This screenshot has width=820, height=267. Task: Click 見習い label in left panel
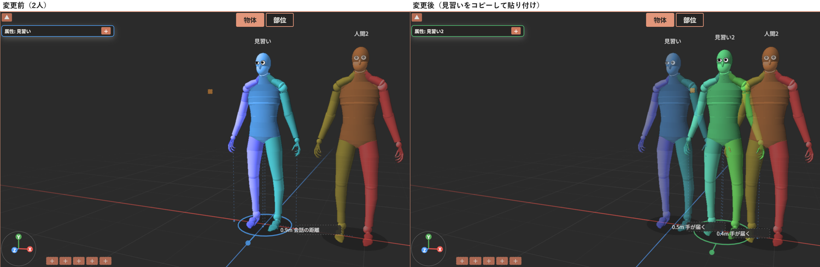(x=263, y=41)
